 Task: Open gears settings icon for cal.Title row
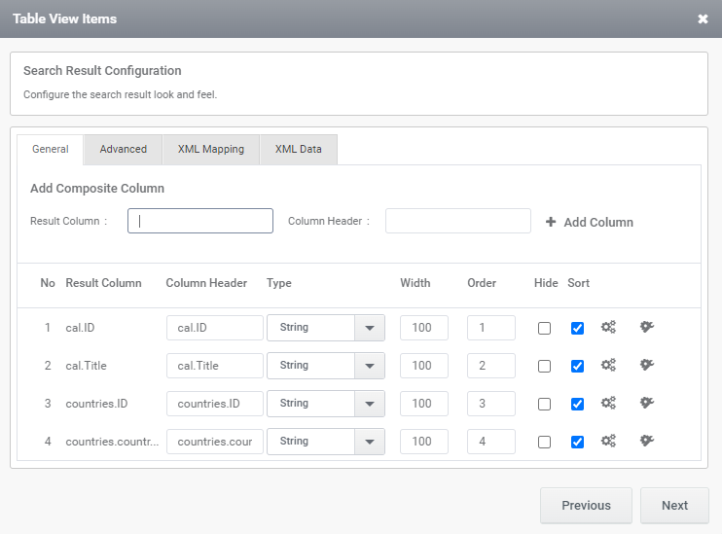[x=608, y=365]
